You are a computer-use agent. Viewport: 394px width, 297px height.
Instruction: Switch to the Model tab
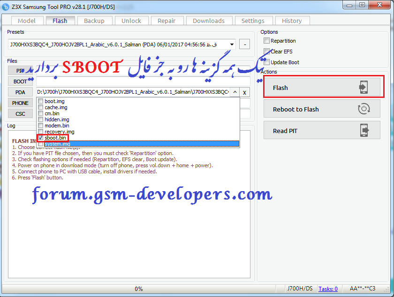[27, 21]
